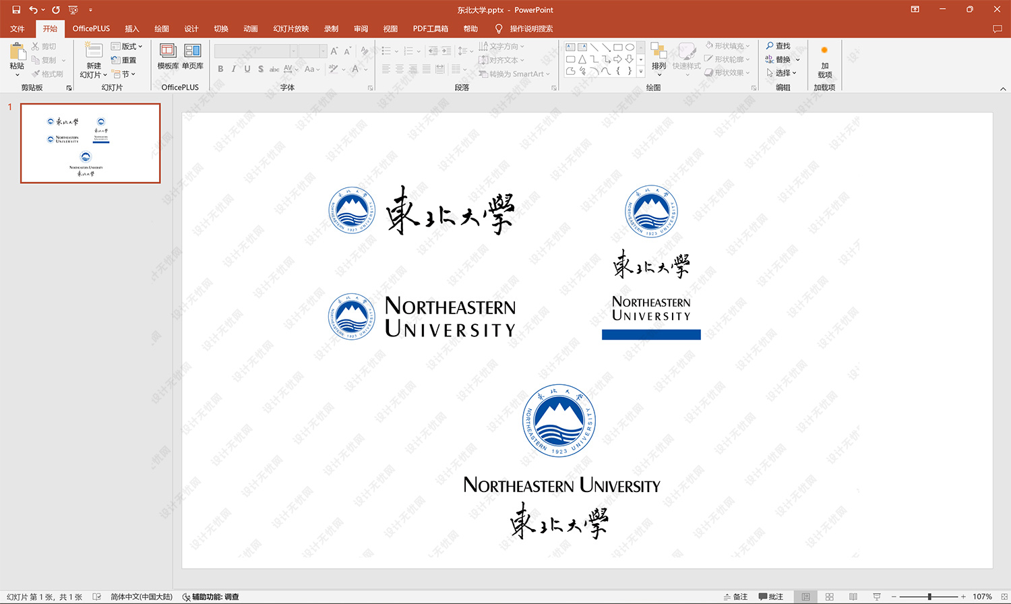Select the triangle shape in shapes gallery
The image size is (1011, 604).
tap(582, 59)
